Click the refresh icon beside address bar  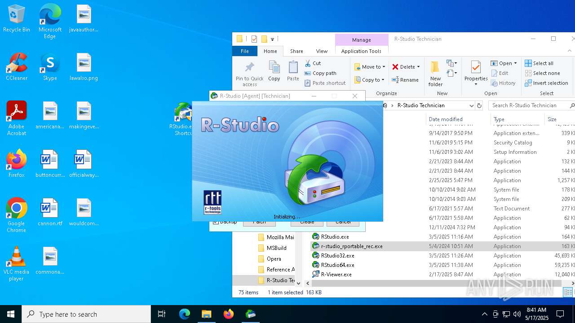point(479,105)
